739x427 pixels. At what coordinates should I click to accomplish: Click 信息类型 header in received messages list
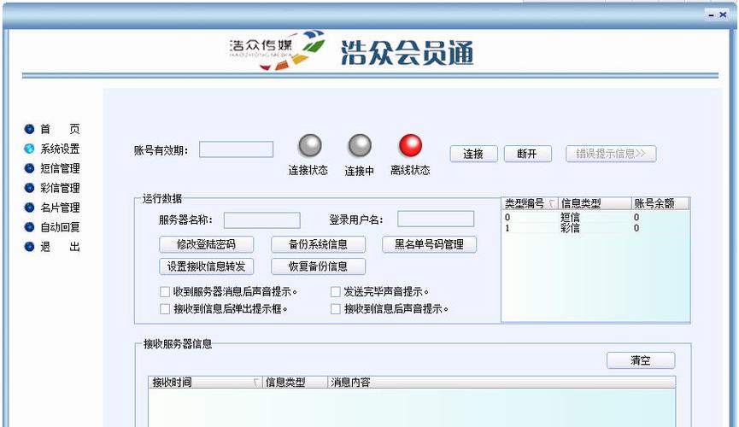[x=295, y=383]
